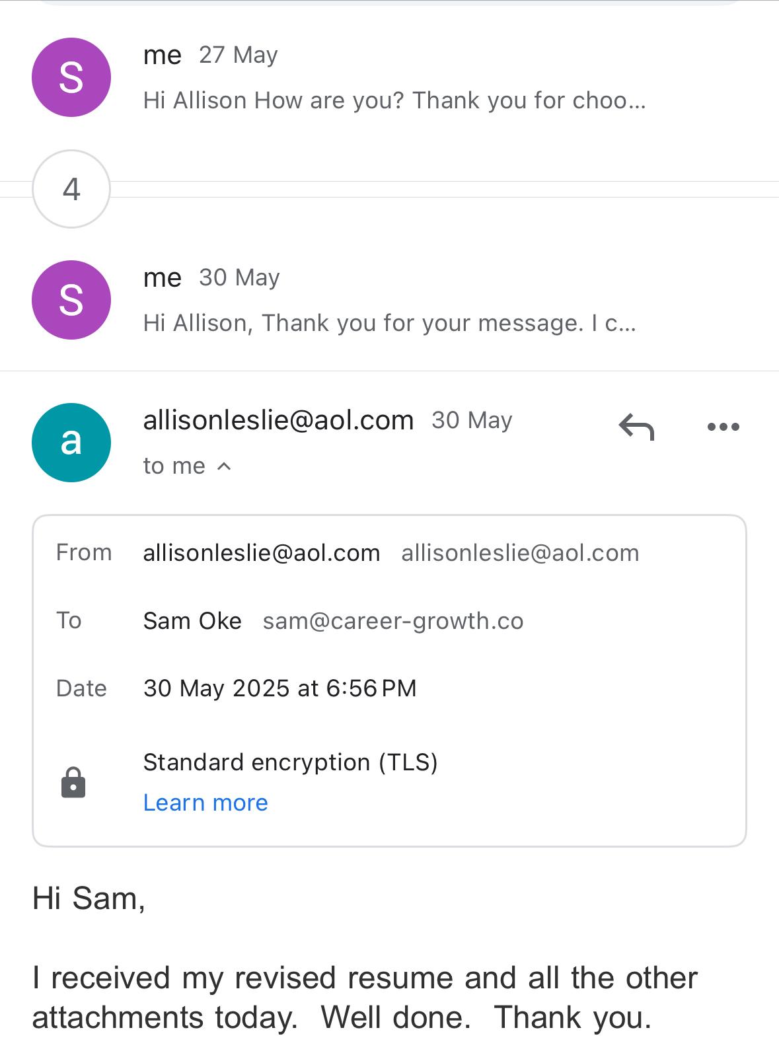Tap the 'Hi Sam,' greeting line

[x=89, y=898]
